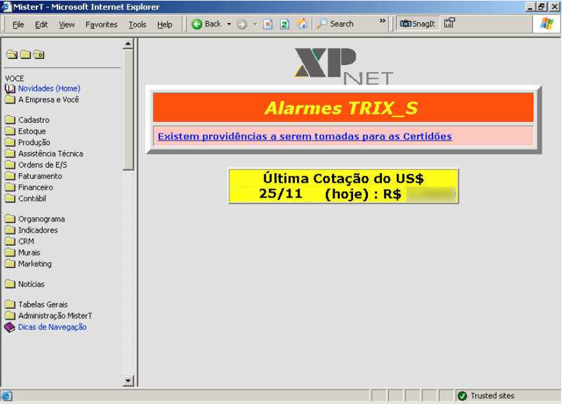
Task: Open the Estoque folder in the sidebar
Action: (12, 131)
